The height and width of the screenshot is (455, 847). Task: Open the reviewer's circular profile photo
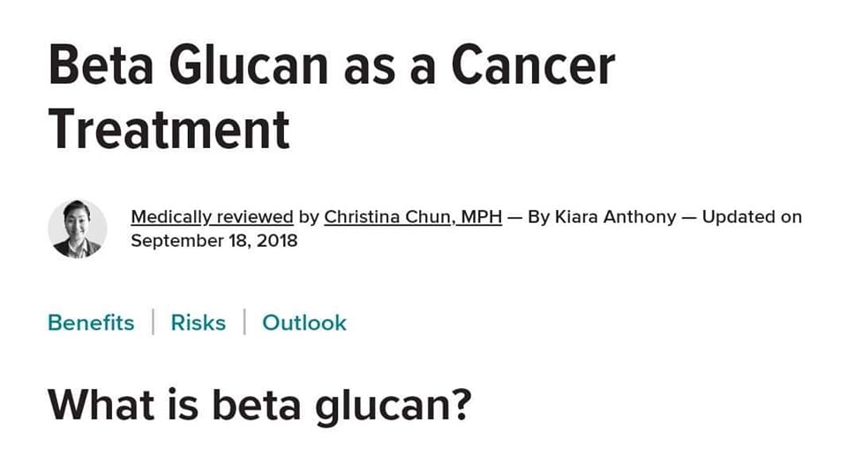point(78,229)
